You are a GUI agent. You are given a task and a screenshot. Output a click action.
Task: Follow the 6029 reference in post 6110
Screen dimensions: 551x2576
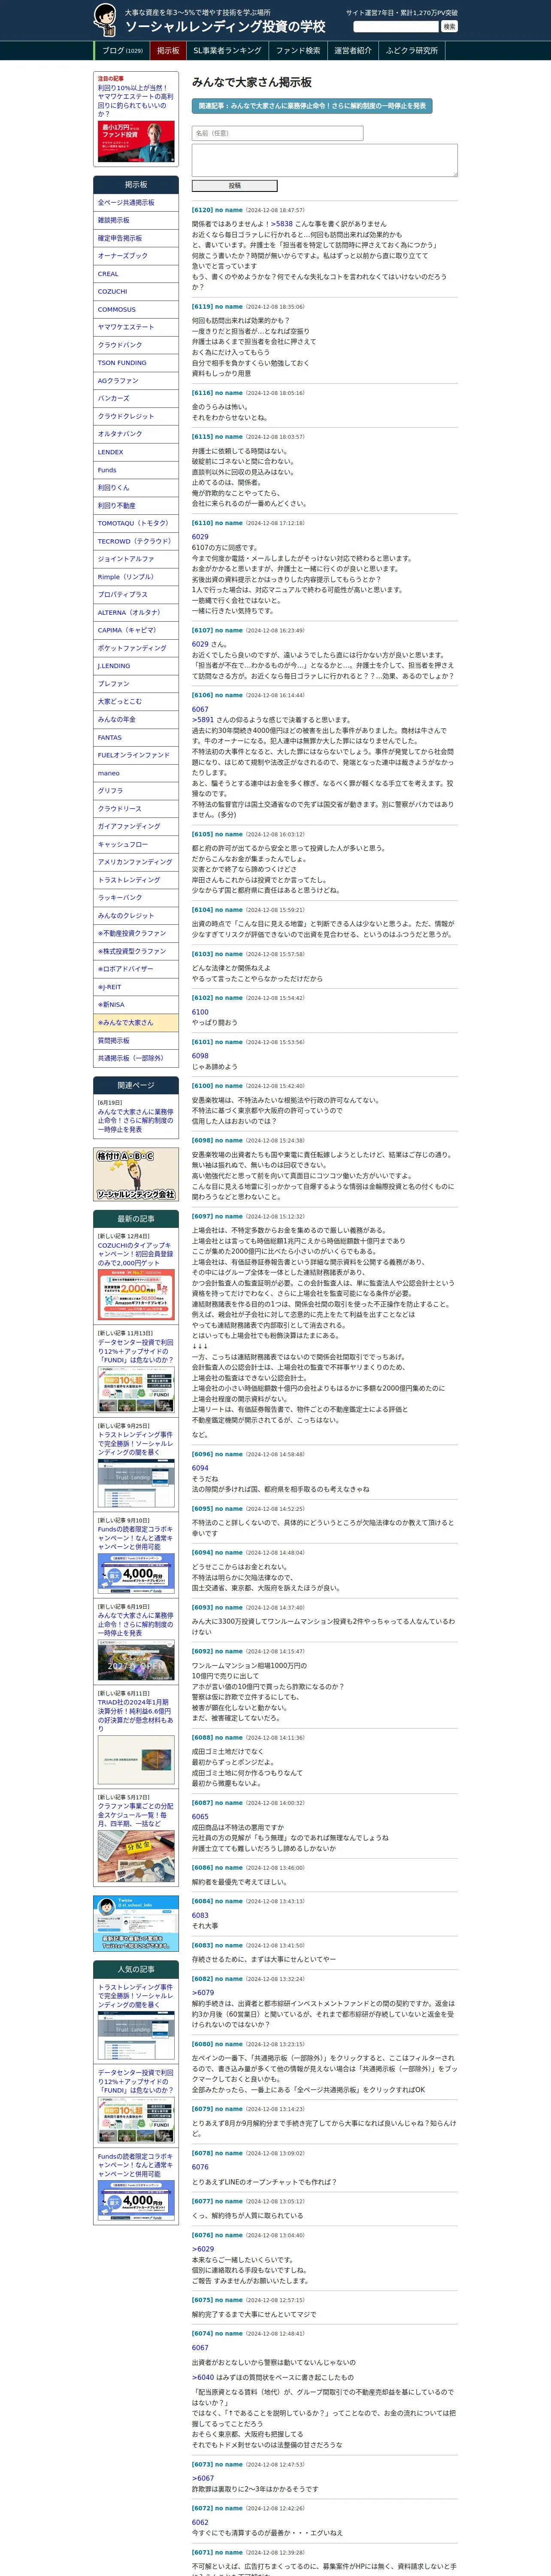coord(200,537)
